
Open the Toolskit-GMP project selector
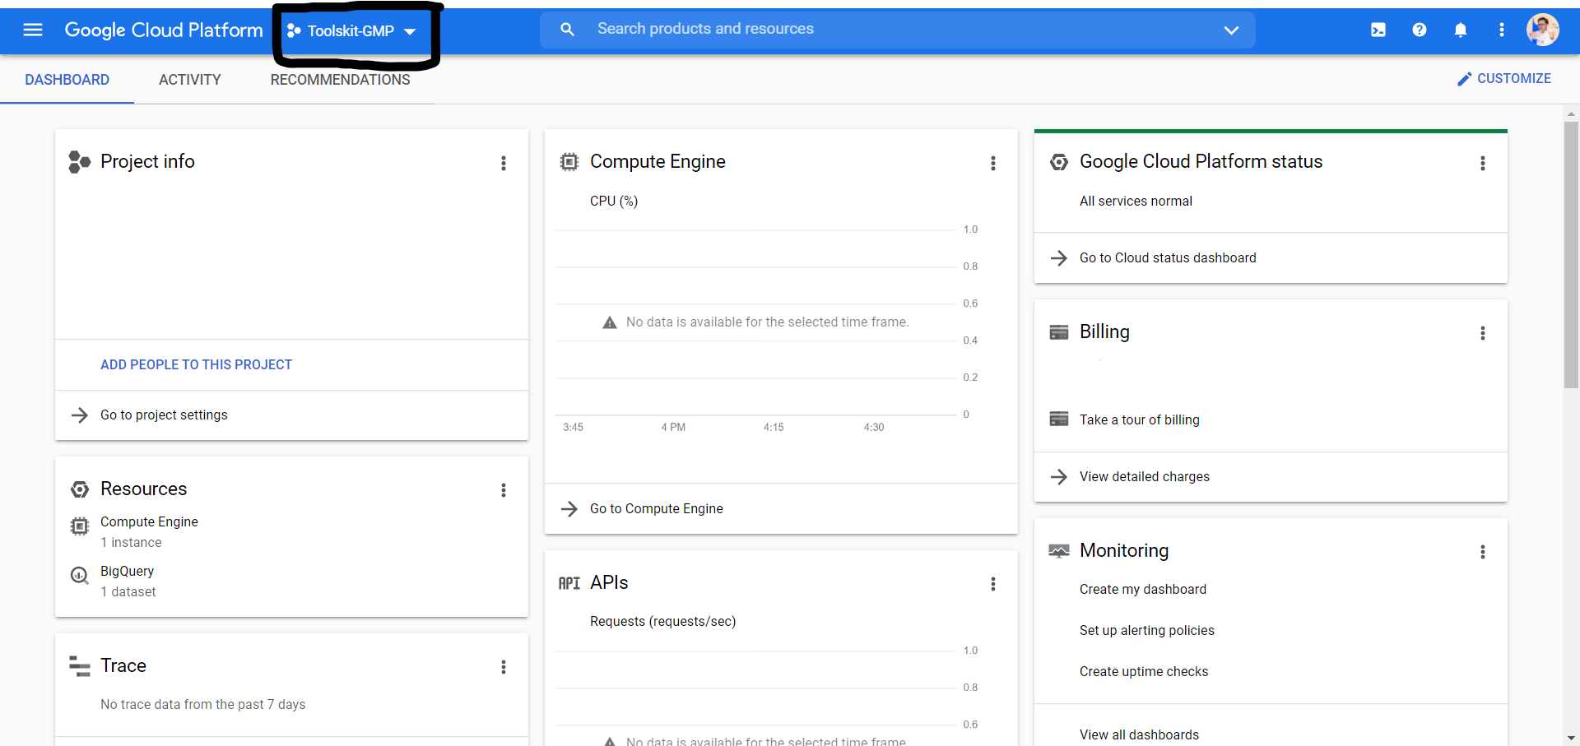(352, 31)
